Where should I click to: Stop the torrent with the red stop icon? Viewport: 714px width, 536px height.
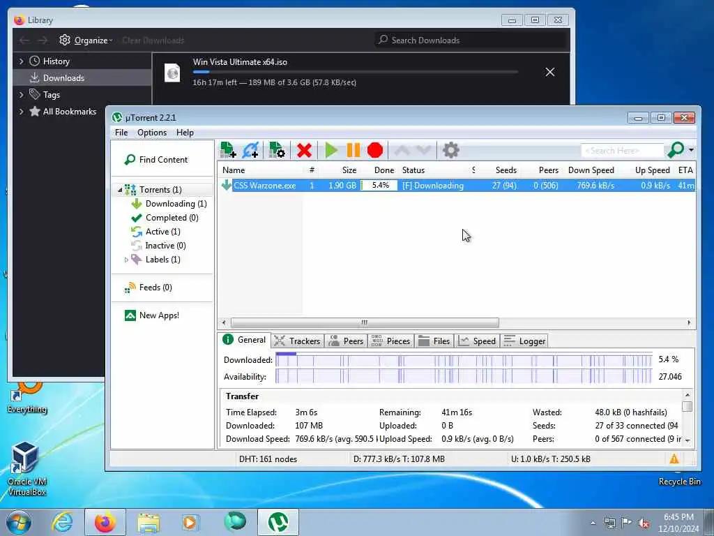tap(375, 151)
